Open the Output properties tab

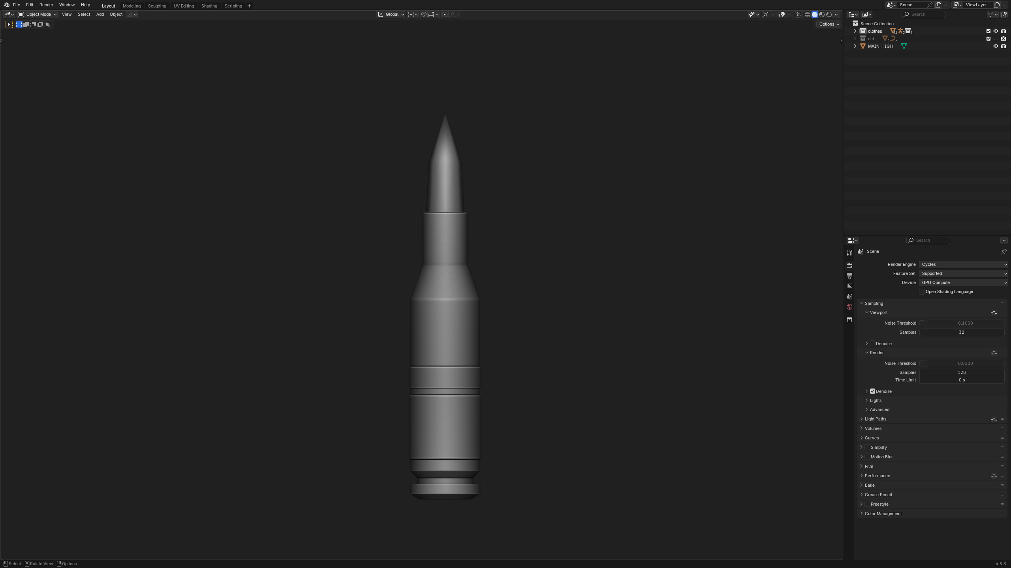coord(849,276)
